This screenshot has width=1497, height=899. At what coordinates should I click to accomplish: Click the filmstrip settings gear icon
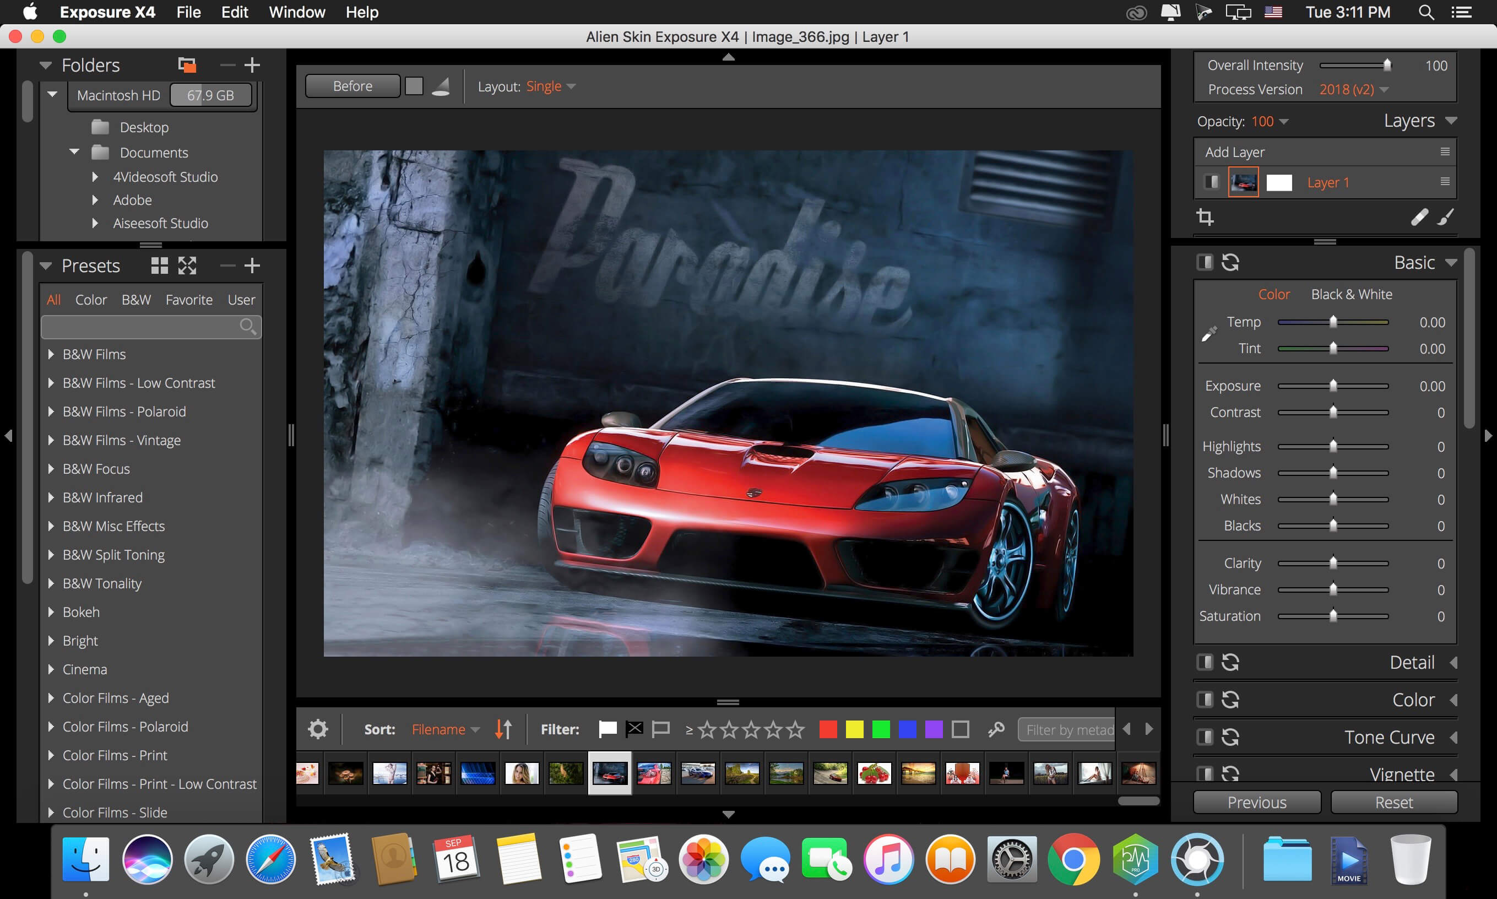click(x=318, y=729)
